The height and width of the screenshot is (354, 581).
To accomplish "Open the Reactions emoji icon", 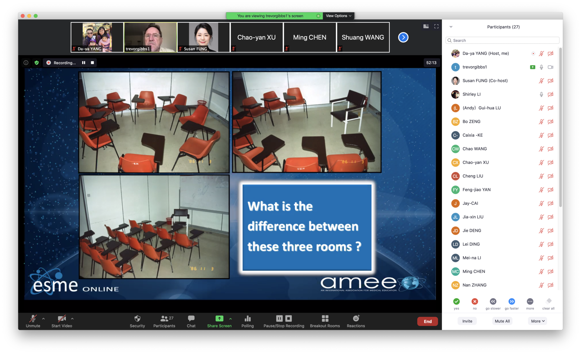I will [x=356, y=319].
